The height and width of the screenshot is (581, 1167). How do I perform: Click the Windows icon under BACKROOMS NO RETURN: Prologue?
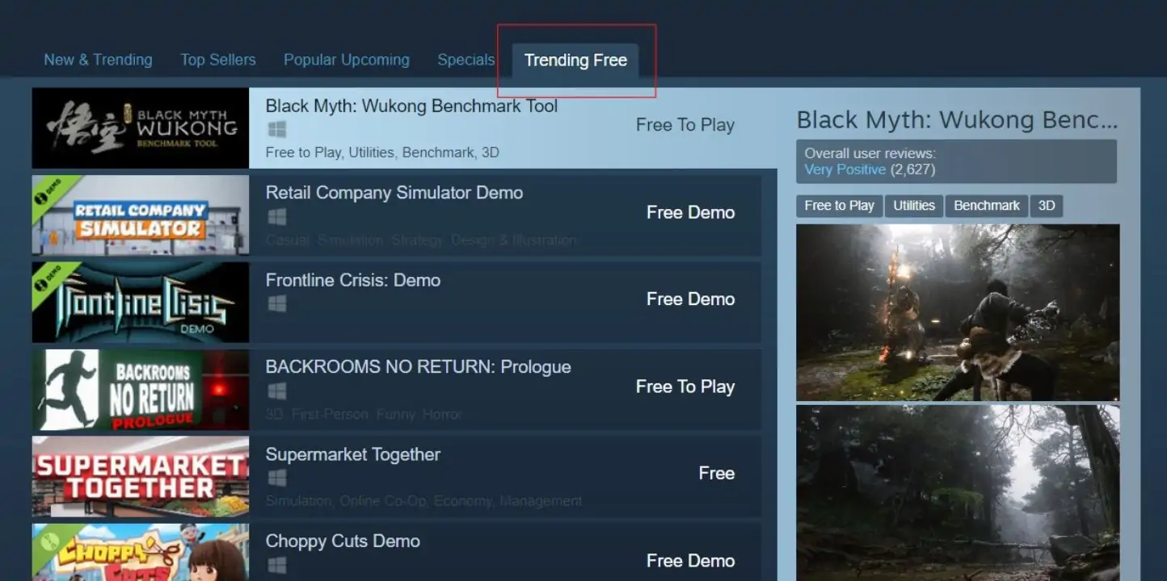277,391
